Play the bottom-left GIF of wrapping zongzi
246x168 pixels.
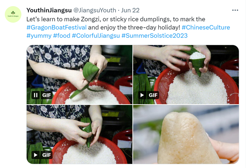coord(36,155)
